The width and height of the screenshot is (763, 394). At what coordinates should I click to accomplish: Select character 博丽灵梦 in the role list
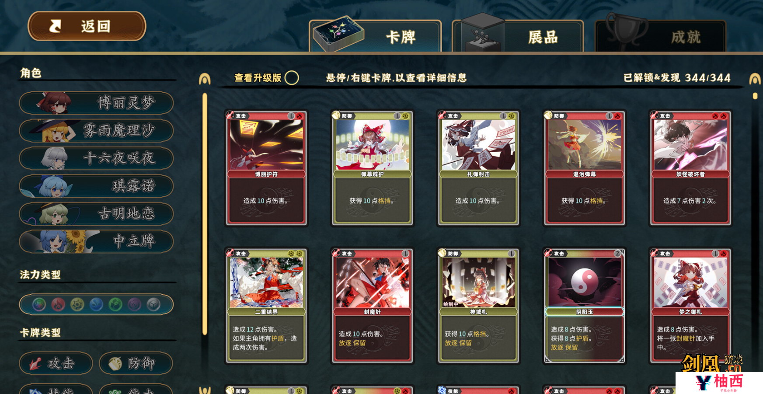tap(96, 103)
